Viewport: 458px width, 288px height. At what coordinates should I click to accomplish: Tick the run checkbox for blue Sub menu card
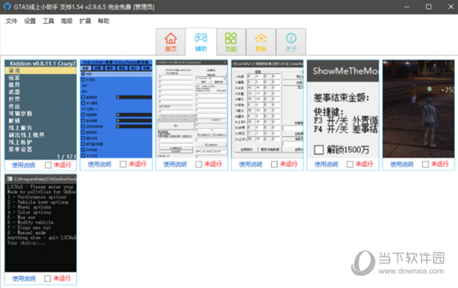point(123,164)
